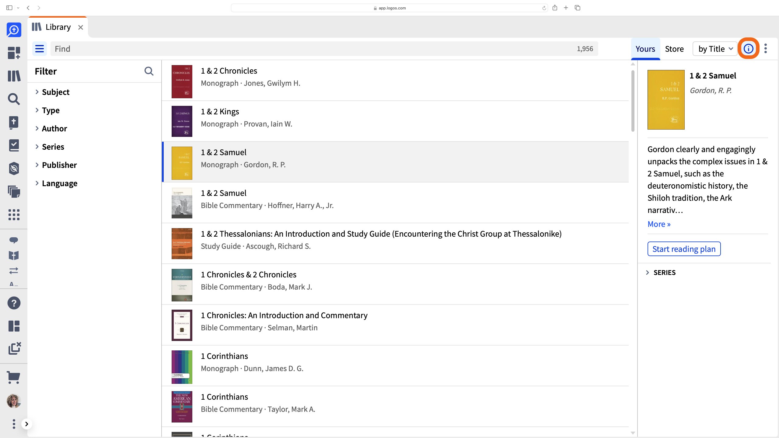Image resolution: width=779 pixels, height=438 pixels.
Task: Open the Library books icon in sidebar
Action: pos(14,76)
